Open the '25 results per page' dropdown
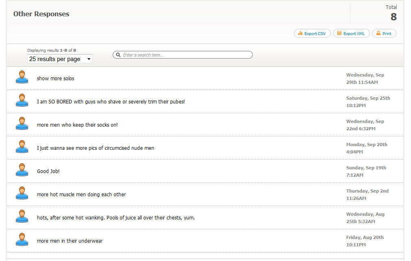The height and width of the screenshot is (261, 411). [x=60, y=59]
